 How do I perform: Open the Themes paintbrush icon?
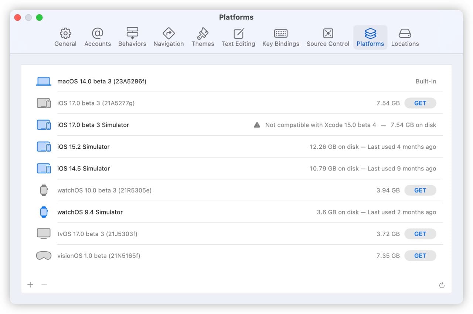click(x=203, y=33)
